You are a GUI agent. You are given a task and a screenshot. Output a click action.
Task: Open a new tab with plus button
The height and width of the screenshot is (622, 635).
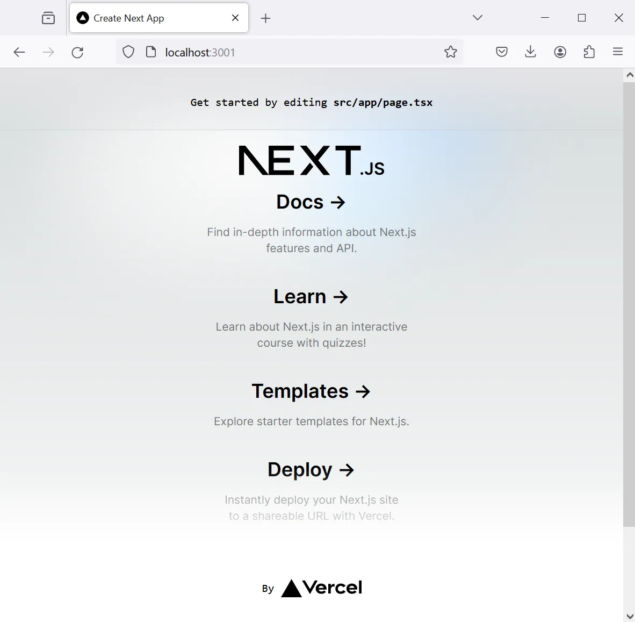click(x=265, y=18)
